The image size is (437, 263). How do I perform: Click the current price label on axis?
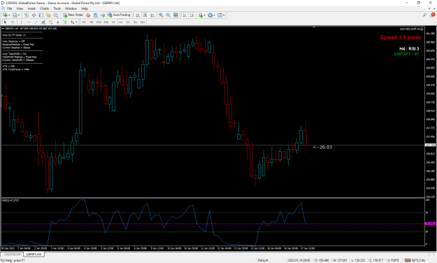430,145
